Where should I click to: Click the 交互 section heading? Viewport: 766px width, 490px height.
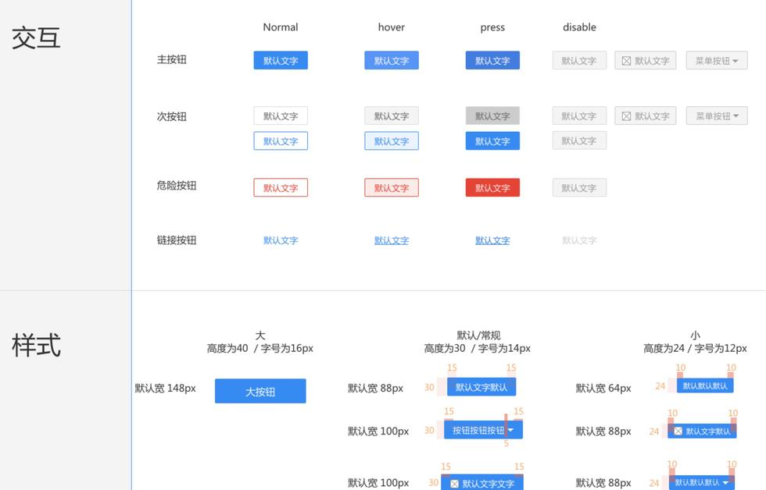pos(36,38)
